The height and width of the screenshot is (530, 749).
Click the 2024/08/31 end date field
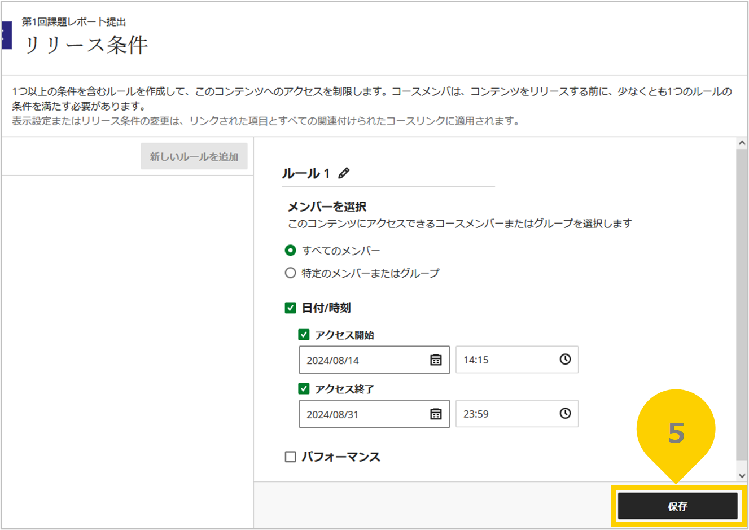(x=374, y=414)
